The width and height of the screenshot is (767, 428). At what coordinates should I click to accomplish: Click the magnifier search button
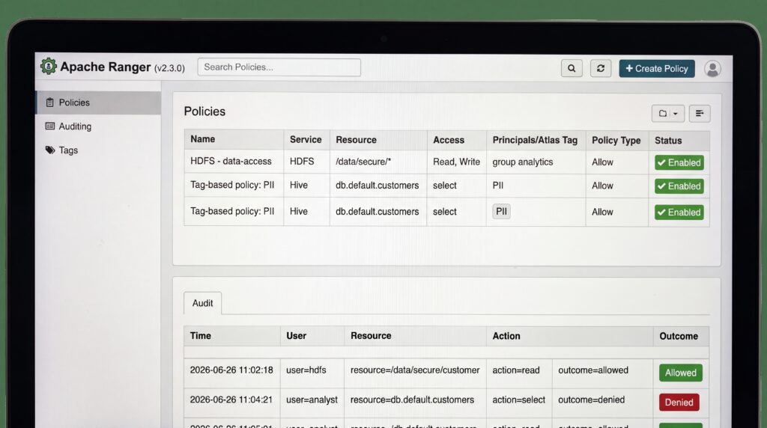572,68
